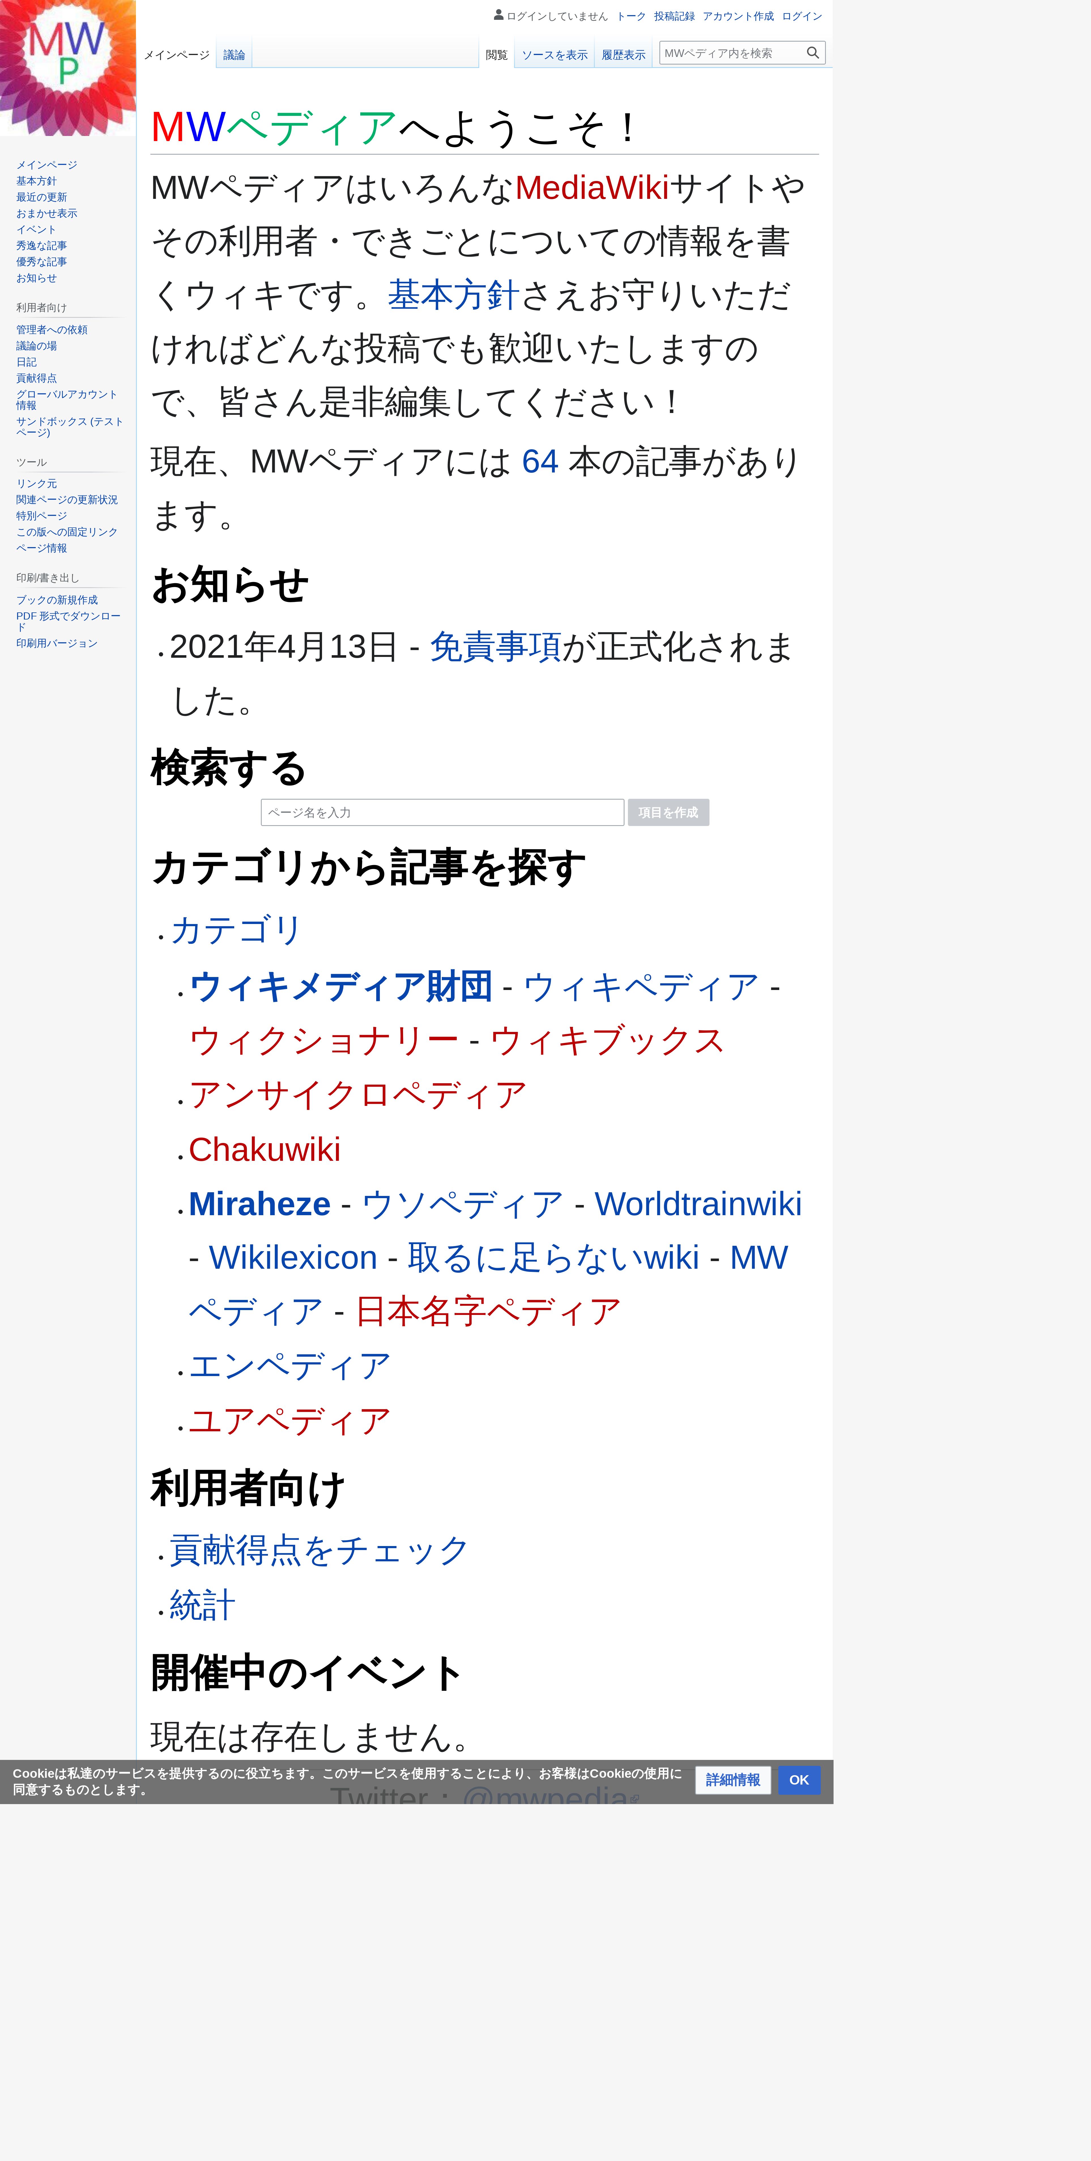Open 投稿記録 in the header
1091x2161 pixels.
point(674,16)
